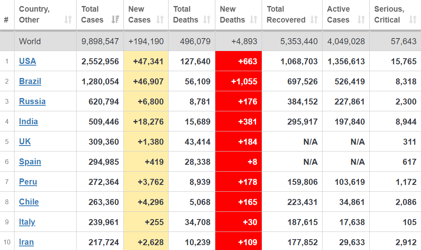Click sort arrows icon in Country column
The width and height of the screenshot is (421, 250).
(x=68, y=20)
